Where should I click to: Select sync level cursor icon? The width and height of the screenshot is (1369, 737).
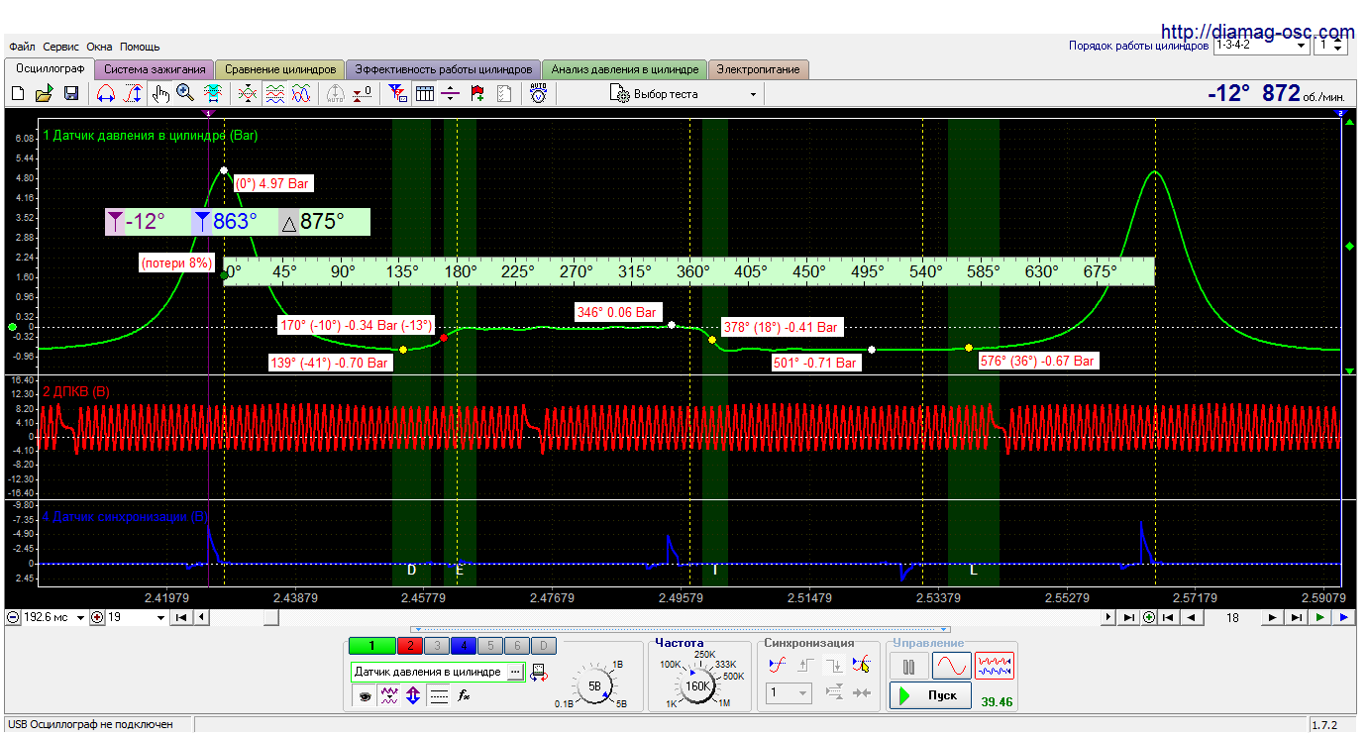[862, 665]
